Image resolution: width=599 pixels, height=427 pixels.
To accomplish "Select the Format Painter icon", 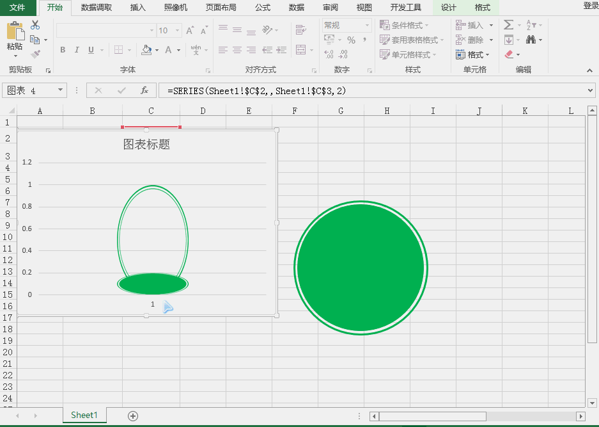I will 36,54.
